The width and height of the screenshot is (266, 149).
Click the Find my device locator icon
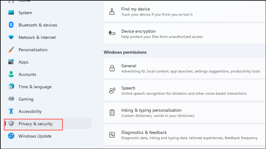point(112,11)
